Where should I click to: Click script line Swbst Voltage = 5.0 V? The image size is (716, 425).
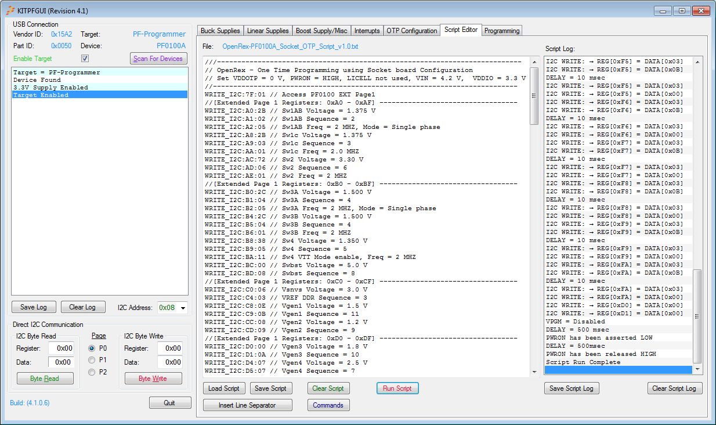pos(286,265)
